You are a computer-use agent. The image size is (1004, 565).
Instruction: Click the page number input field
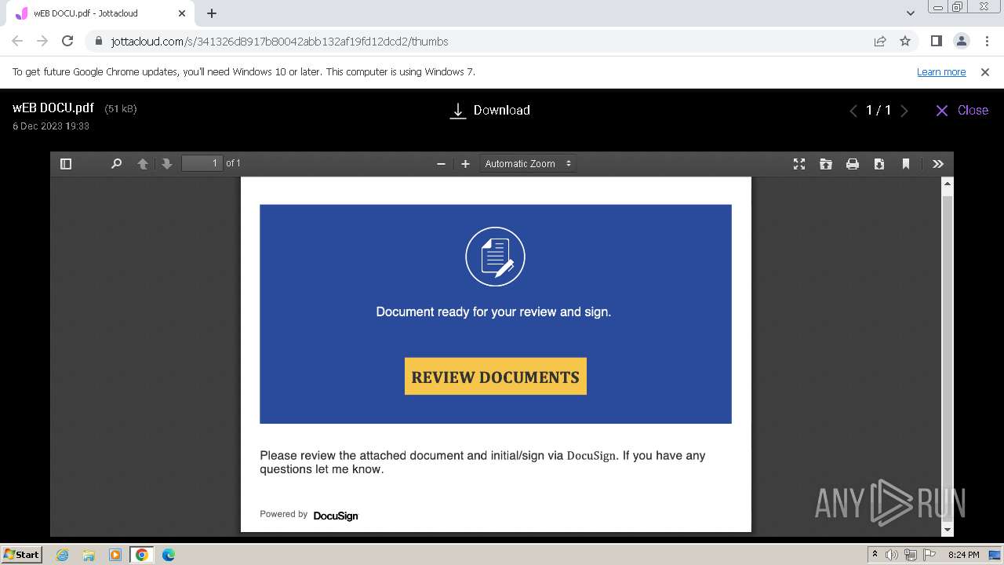202,163
